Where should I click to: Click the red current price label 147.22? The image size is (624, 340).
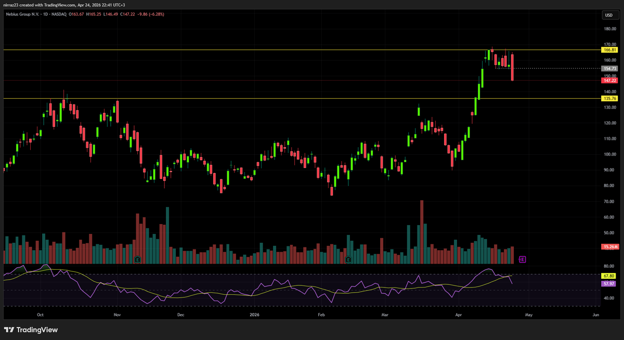pyautogui.click(x=609, y=80)
